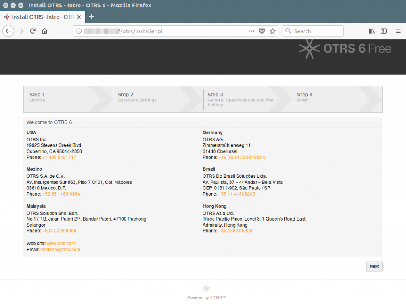Viewport: 406px width, 307px height.
Task: Toggle the sidebar view icon
Action: (383, 31)
